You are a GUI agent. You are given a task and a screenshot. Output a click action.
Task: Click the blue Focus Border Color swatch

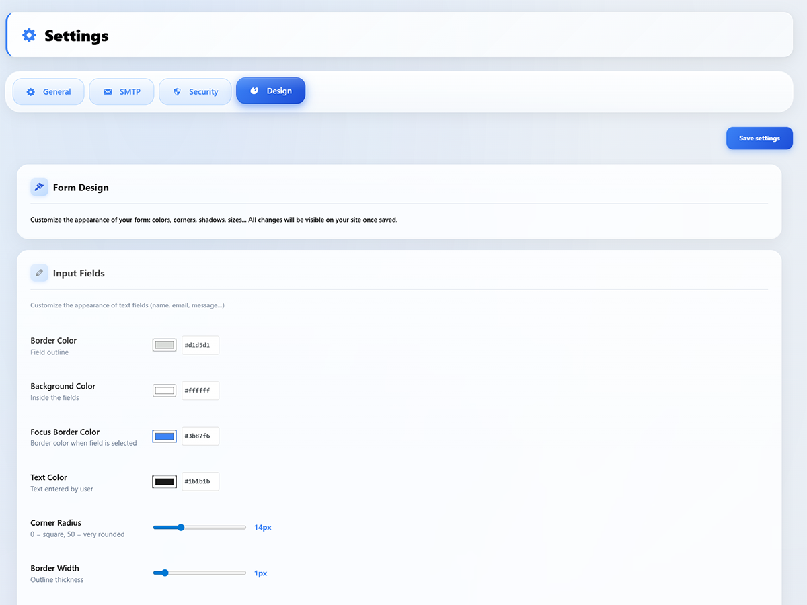click(164, 436)
